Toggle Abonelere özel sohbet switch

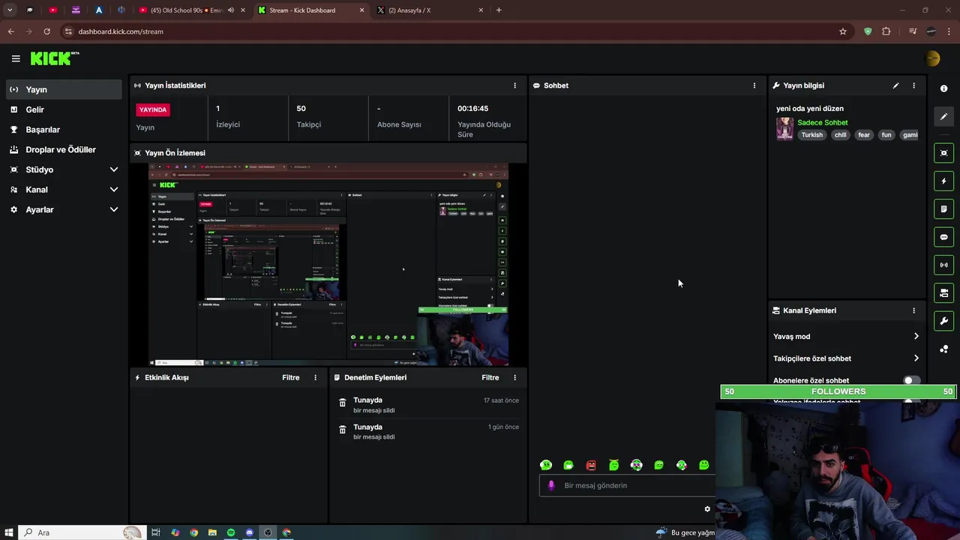point(911,381)
